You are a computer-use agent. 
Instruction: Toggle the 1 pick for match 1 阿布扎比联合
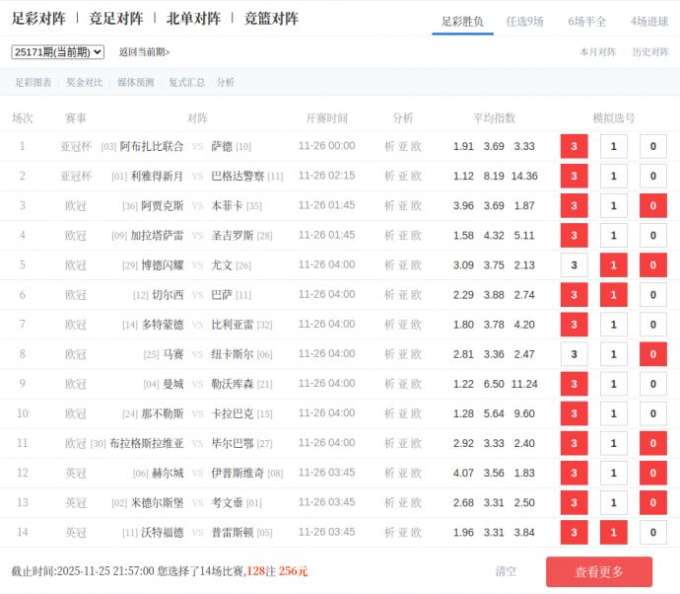click(x=614, y=146)
